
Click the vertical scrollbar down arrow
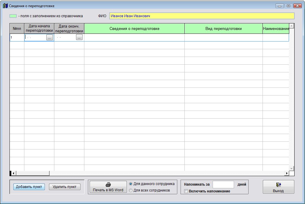coord(291,168)
